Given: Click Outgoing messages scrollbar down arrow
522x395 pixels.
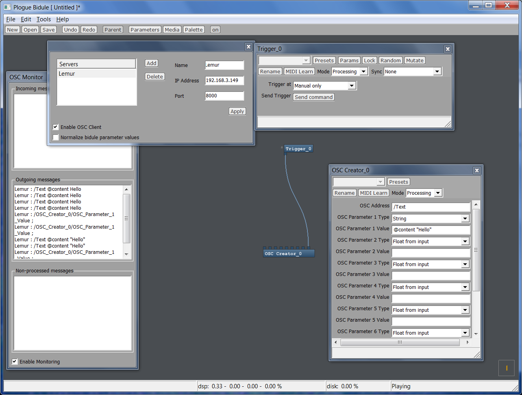Looking at the screenshot, I should (126, 254).
